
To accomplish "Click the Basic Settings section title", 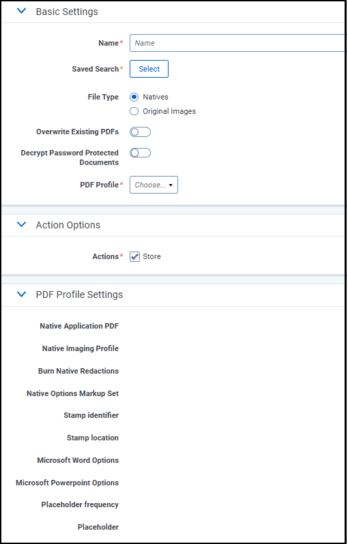I will [67, 12].
